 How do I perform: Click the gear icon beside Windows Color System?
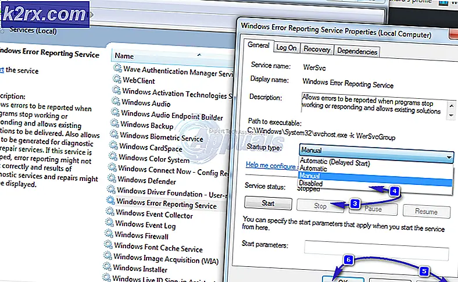point(113,156)
